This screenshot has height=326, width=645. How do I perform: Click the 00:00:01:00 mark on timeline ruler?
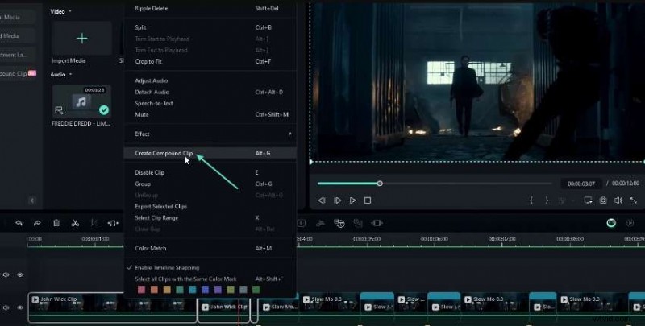click(x=95, y=239)
